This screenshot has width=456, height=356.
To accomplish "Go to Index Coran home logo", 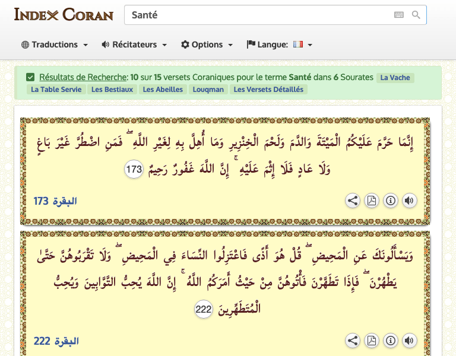I will point(64,14).
